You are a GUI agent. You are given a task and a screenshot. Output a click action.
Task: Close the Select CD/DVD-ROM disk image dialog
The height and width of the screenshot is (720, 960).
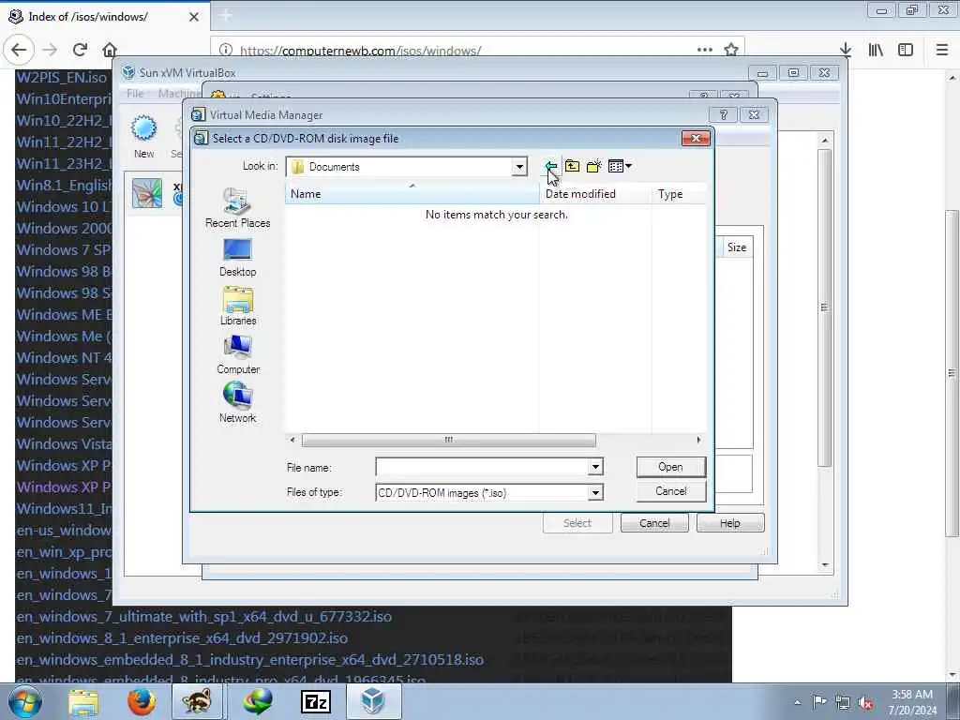pyautogui.click(x=696, y=139)
